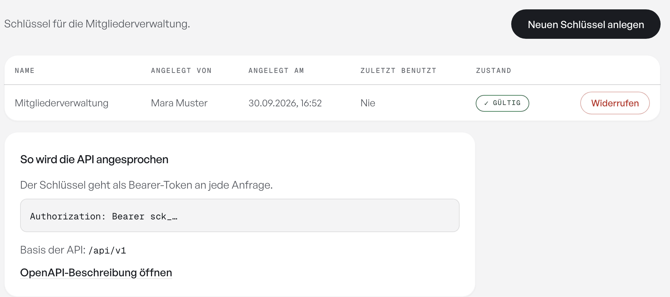Click the NAME column header
Image resolution: width=670 pixels, height=297 pixels.
25,71
